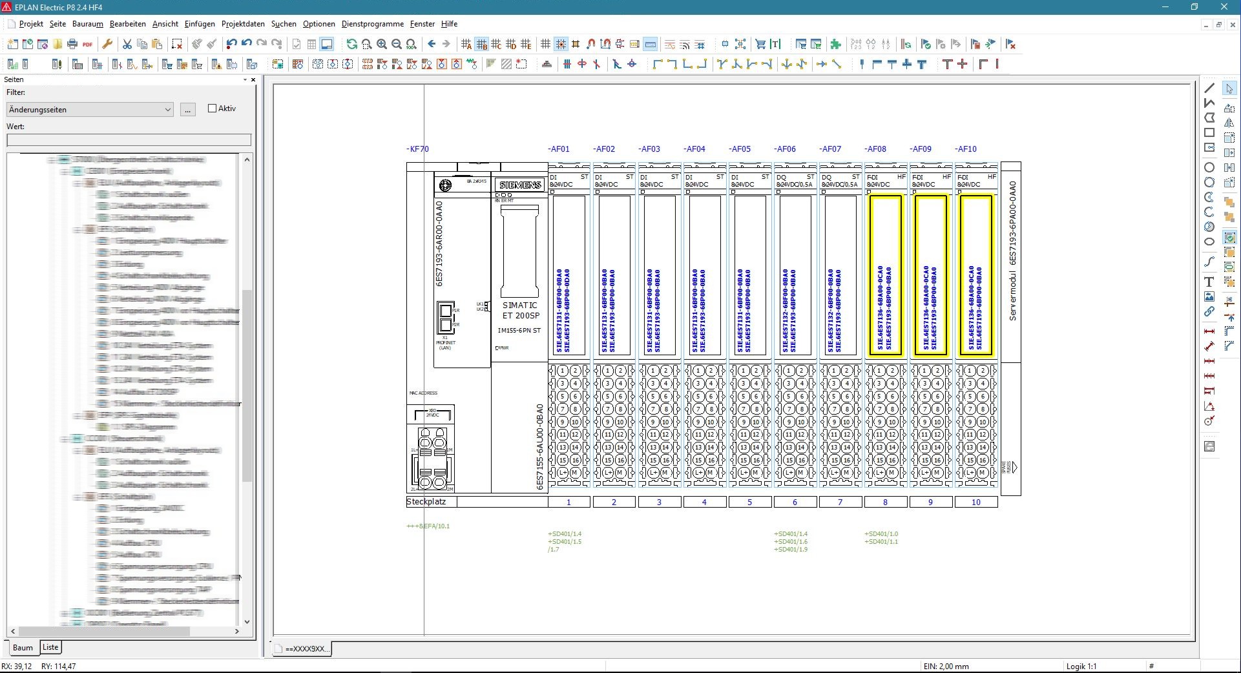The image size is (1241, 673).
Task: Toggle grid A size button
Action: click(x=466, y=44)
